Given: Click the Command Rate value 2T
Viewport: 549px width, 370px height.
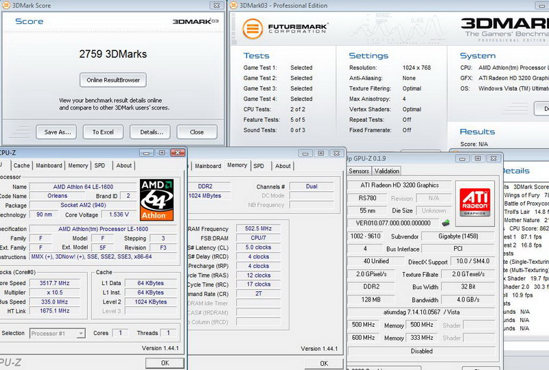Looking at the screenshot, I should pyautogui.click(x=259, y=294).
